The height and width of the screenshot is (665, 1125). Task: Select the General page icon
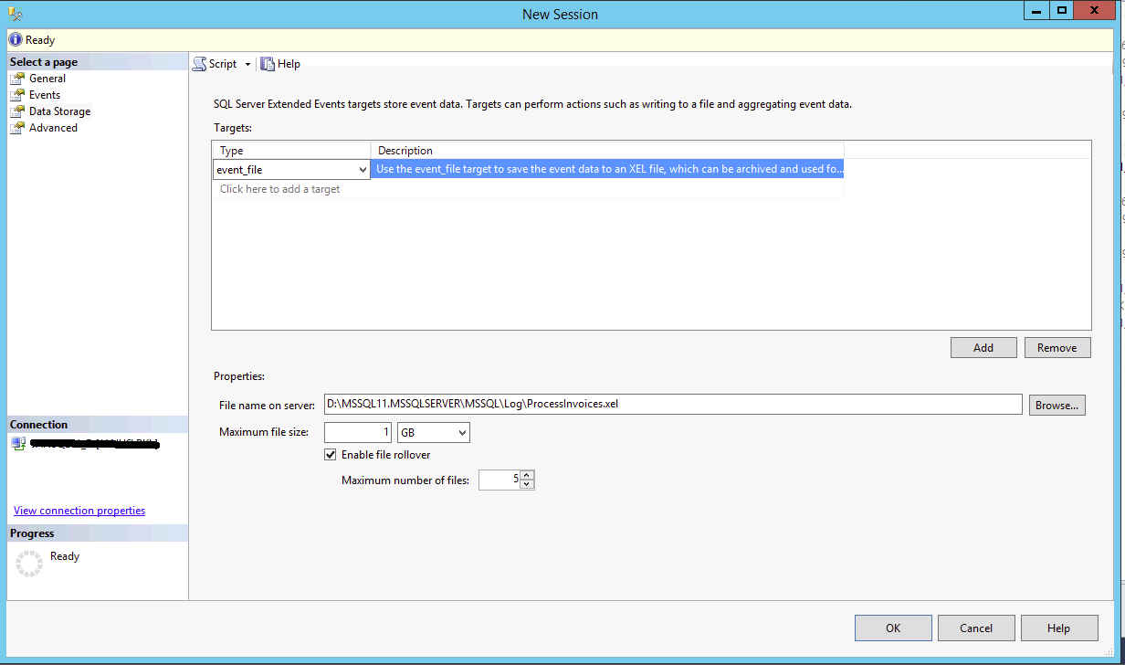pos(17,79)
